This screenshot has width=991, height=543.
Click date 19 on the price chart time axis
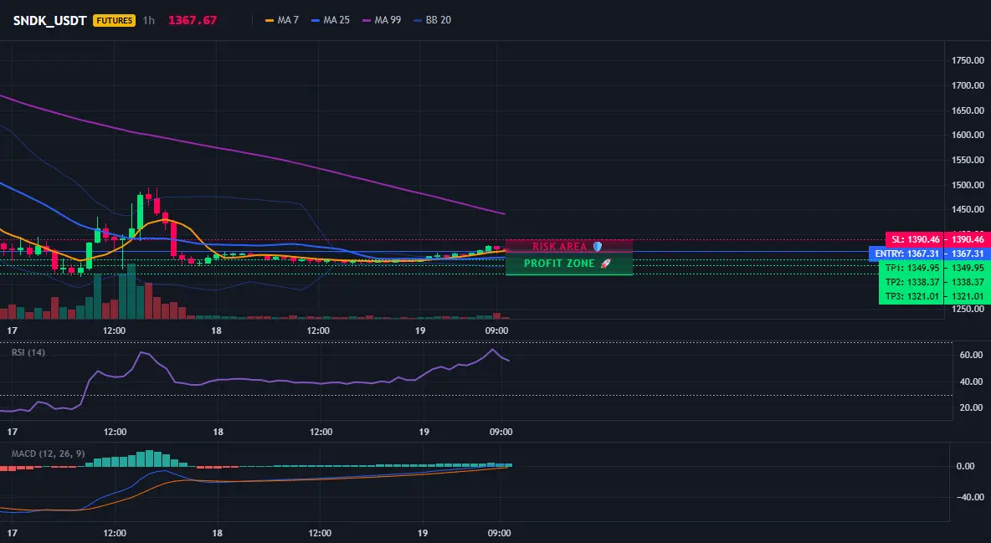pyautogui.click(x=420, y=330)
